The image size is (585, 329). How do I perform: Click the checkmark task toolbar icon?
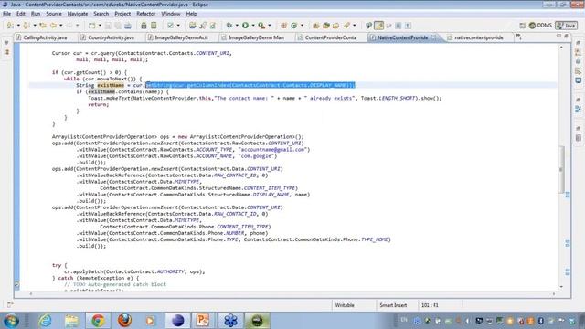coord(170,26)
